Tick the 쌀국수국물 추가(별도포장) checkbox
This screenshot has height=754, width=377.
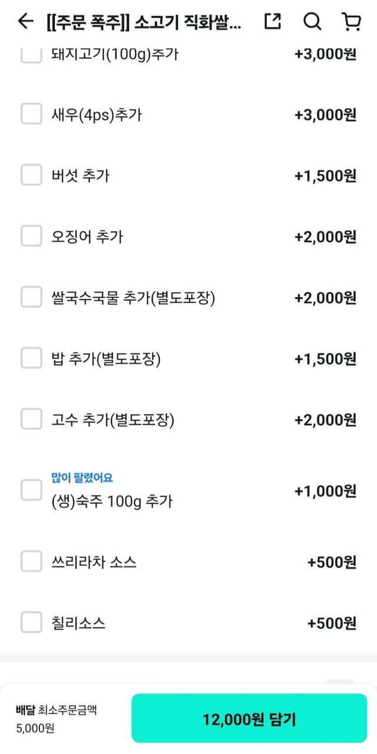(x=31, y=298)
